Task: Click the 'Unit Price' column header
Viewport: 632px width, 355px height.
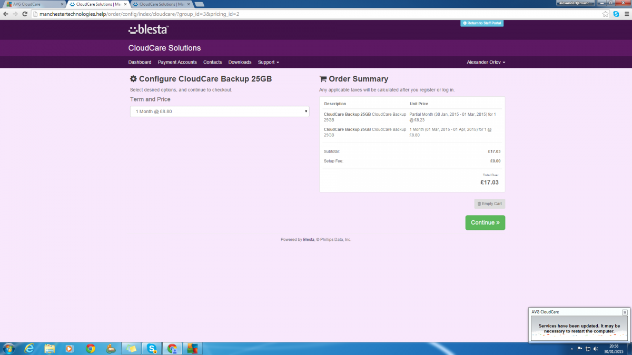Action: click(419, 104)
